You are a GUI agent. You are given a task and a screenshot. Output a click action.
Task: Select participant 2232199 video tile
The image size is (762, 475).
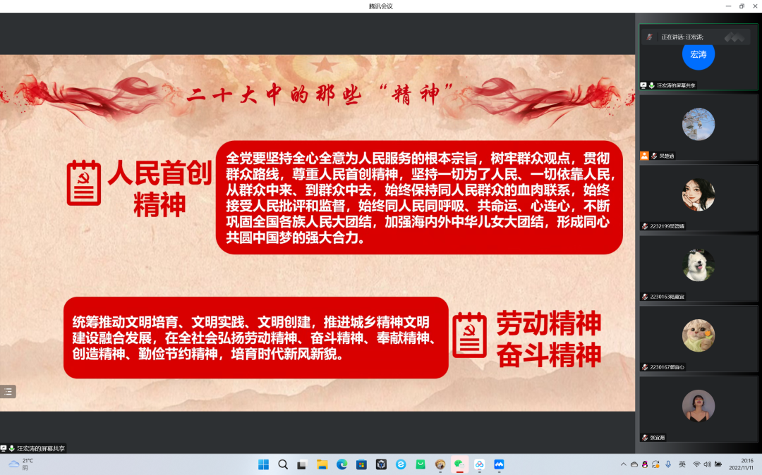click(x=698, y=197)
